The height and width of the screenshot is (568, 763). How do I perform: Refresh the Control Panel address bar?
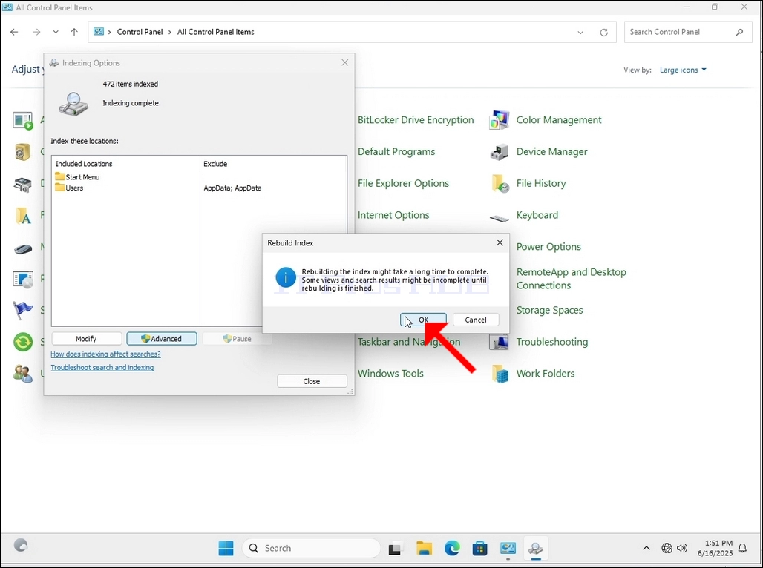[604, 32]
